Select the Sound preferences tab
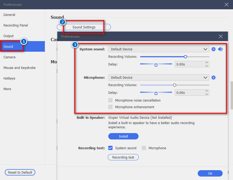The height and width of the screenshot is (180, 233). pyautogui.click(x=22, y=47)
